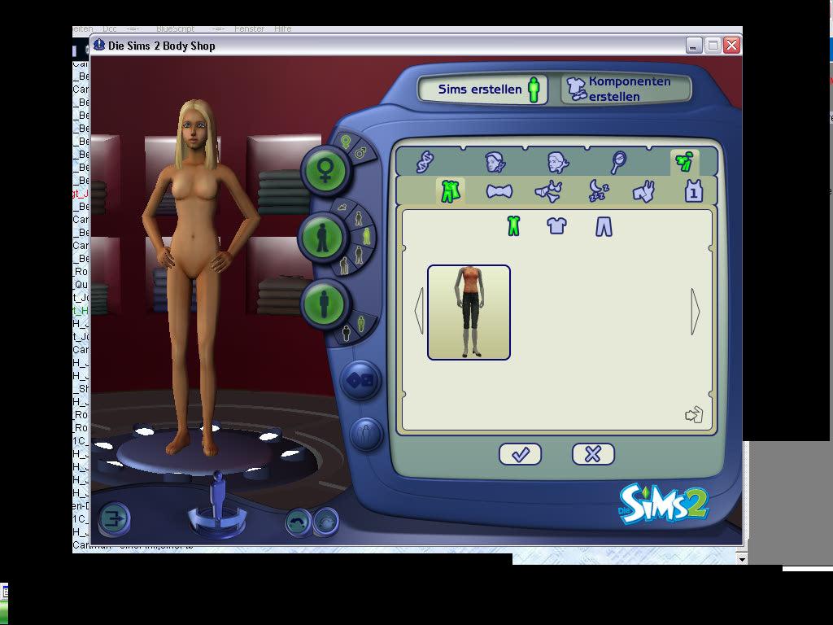Click the large female gender button
The height and width of the screenshot is (625, 833).
325,171
